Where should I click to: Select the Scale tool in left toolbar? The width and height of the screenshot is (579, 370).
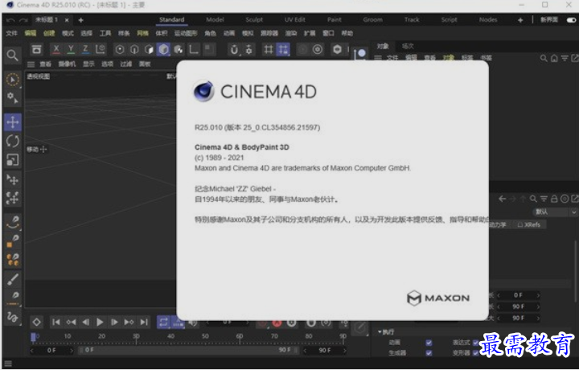click(13, 160)
